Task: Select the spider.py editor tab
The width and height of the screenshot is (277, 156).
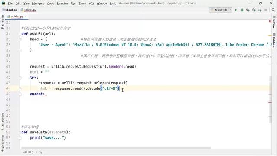Action: 17,16
